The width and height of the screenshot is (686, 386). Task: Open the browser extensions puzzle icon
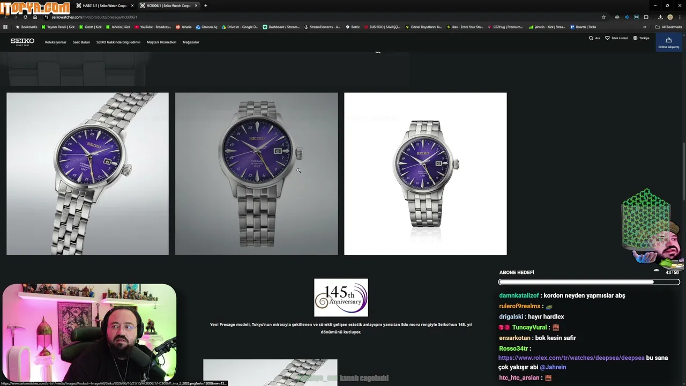click(646, 17)
